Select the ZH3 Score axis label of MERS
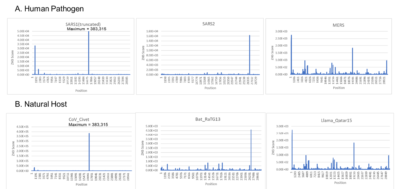 272,53
